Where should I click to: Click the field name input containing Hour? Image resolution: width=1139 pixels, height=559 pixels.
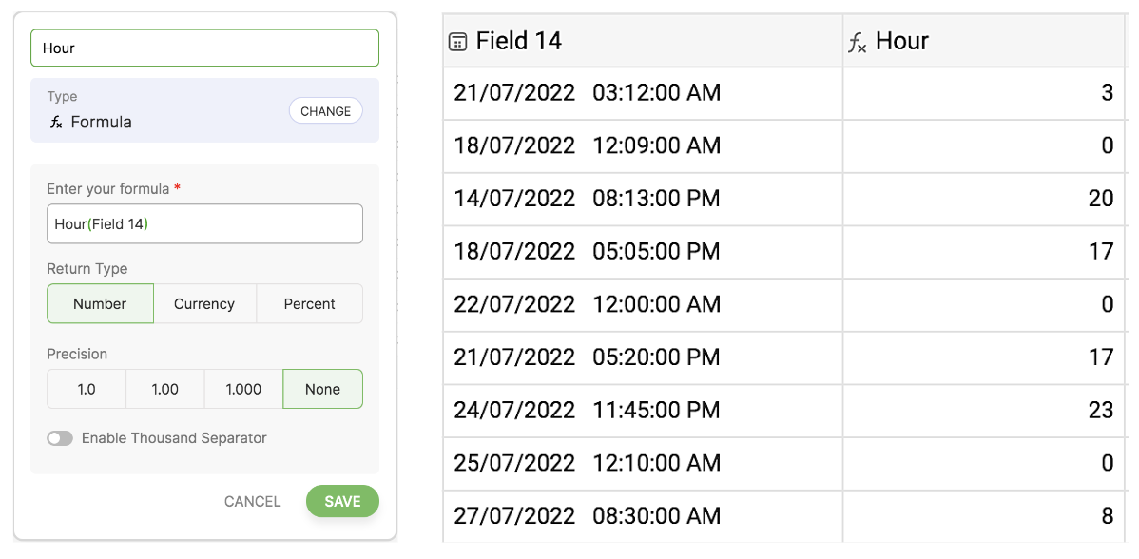click(204, 48)
